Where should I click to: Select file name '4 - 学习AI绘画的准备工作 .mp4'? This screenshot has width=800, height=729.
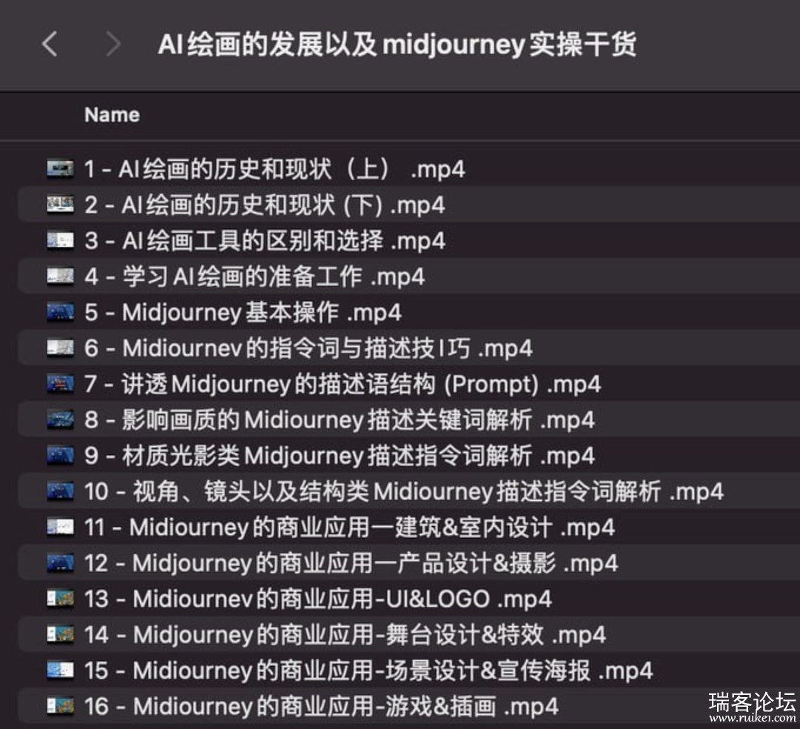click(x=255, y=276)
